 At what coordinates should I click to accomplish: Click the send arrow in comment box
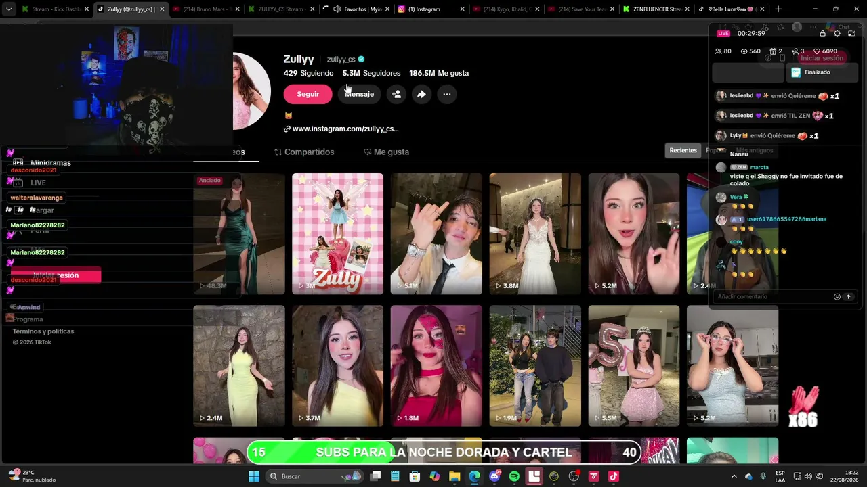click(x=848, y=296)
